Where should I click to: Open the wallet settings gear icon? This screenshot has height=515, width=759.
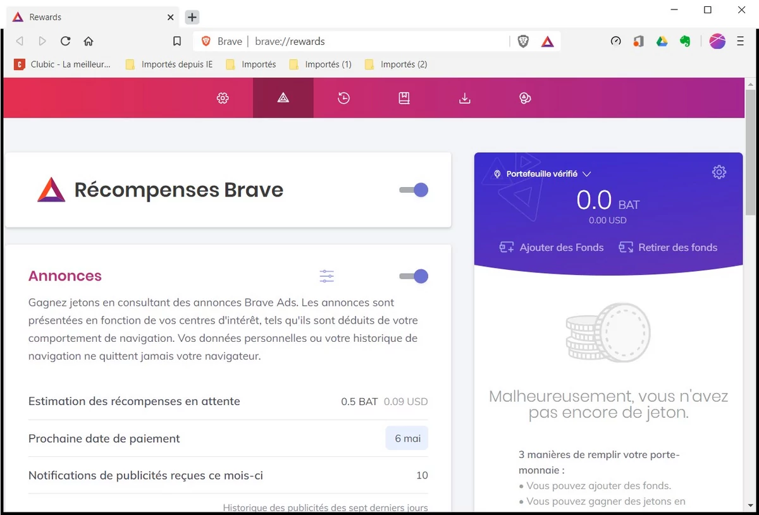coord(719,172)
